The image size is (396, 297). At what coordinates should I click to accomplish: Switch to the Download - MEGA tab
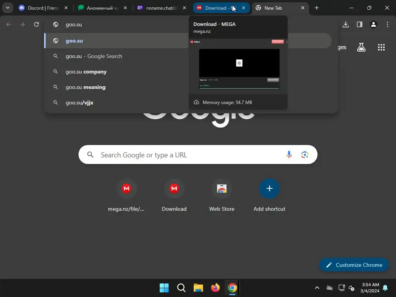coord(217,8)
